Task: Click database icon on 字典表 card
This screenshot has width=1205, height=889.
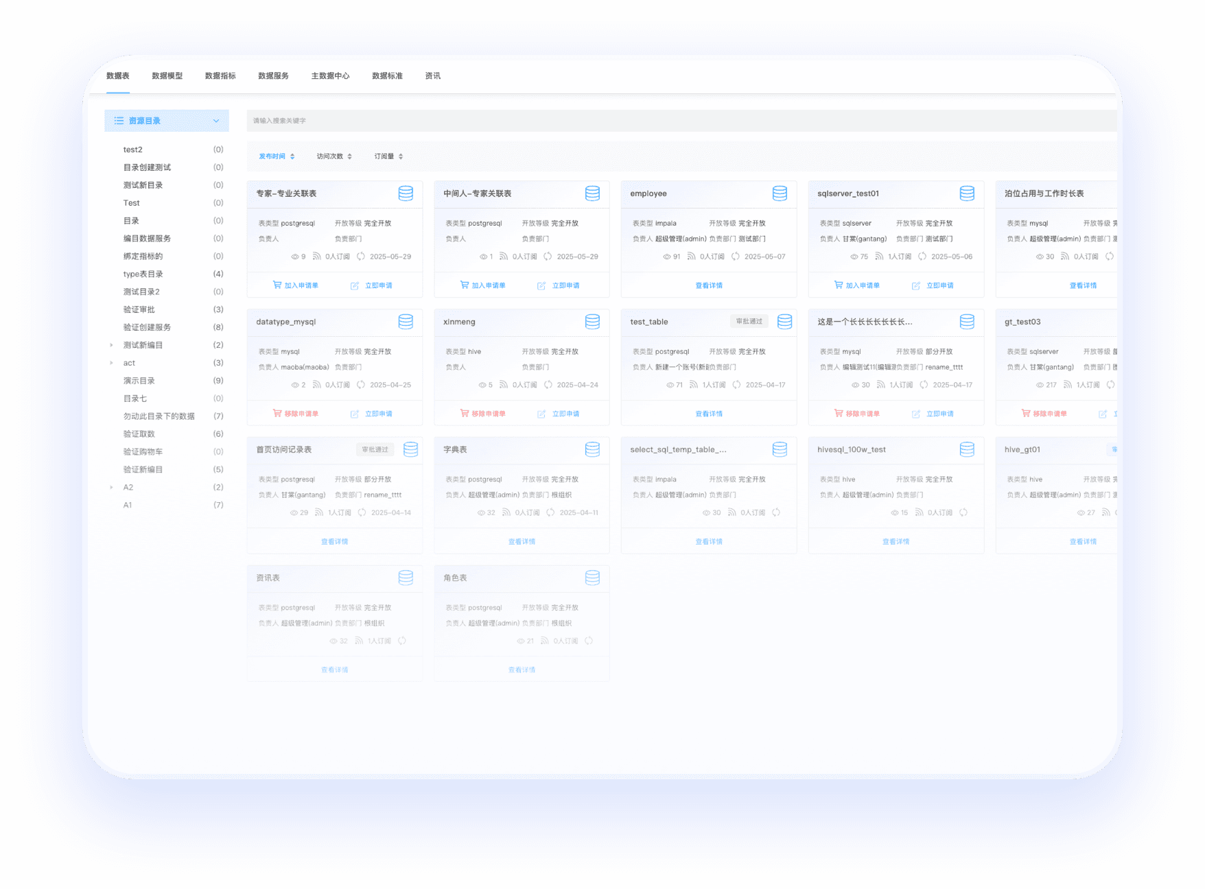Action: pos(592,449)
